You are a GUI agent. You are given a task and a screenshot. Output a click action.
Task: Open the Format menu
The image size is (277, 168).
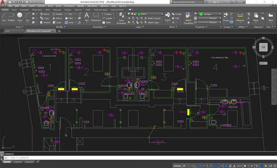tap(41, 6)
